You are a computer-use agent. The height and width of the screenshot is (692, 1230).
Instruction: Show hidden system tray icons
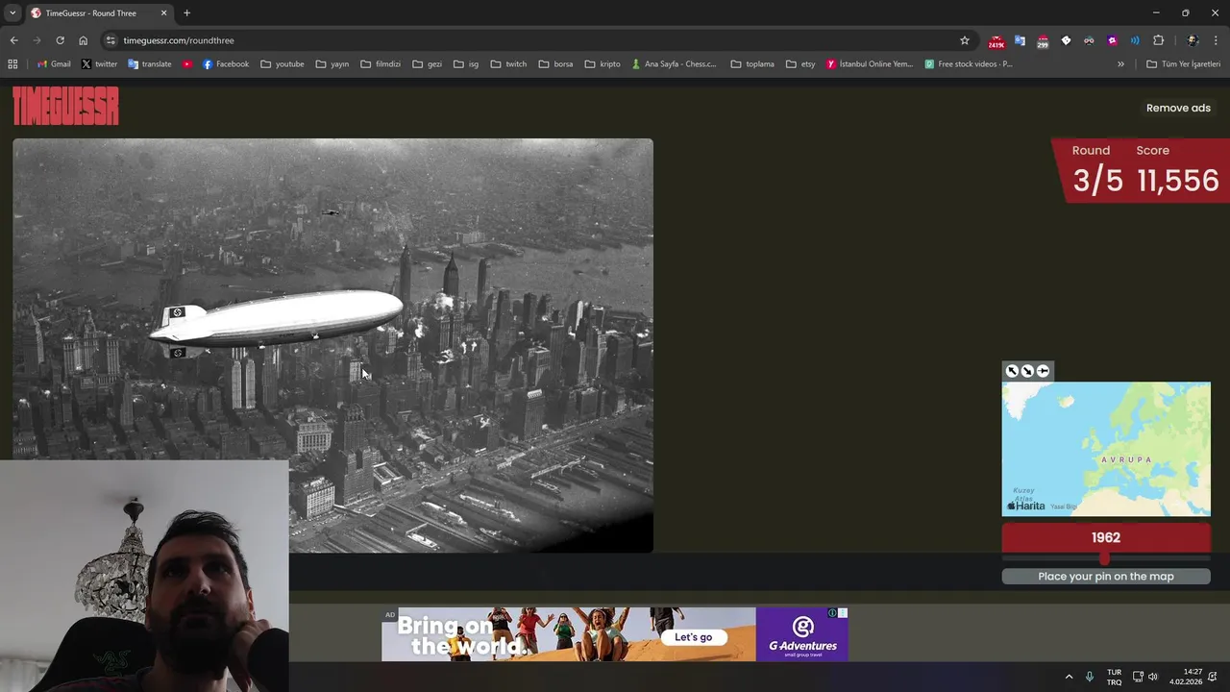point(1069,677)
